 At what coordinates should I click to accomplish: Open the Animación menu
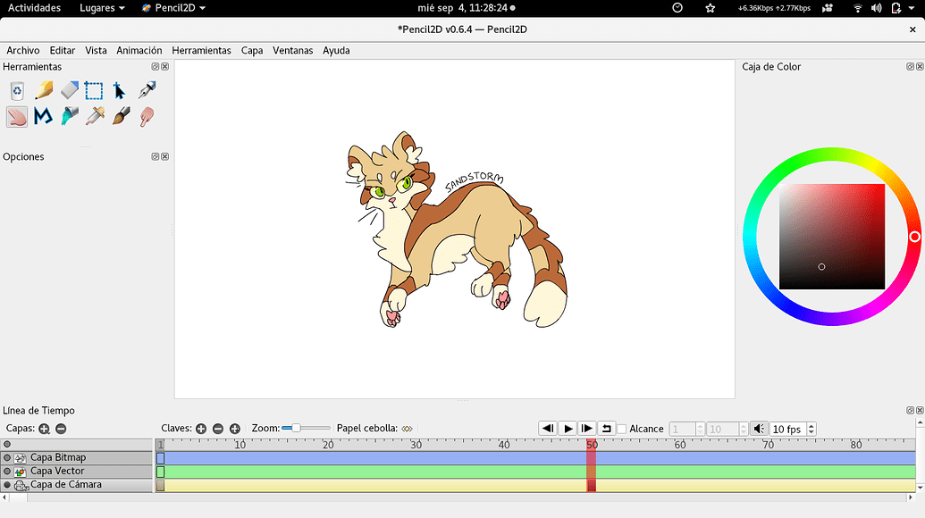(x=139, y=51)
